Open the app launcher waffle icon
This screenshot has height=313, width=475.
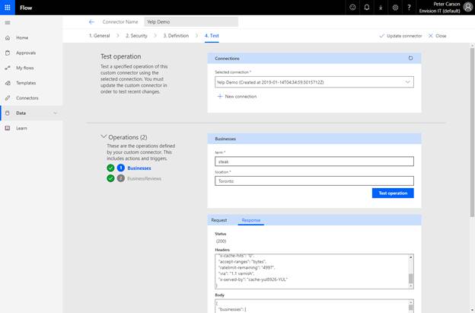tap(8, 8)
